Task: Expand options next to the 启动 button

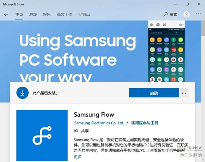Action: 184,93
